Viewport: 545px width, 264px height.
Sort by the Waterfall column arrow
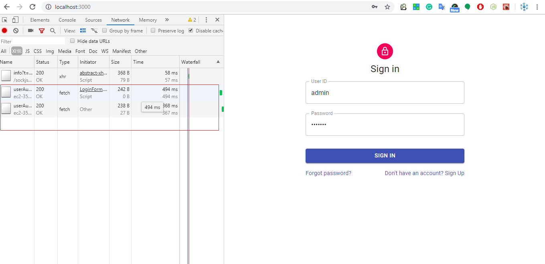pos(218,62)
